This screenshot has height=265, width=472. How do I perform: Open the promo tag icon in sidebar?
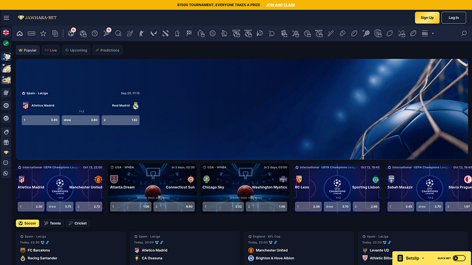6,132
